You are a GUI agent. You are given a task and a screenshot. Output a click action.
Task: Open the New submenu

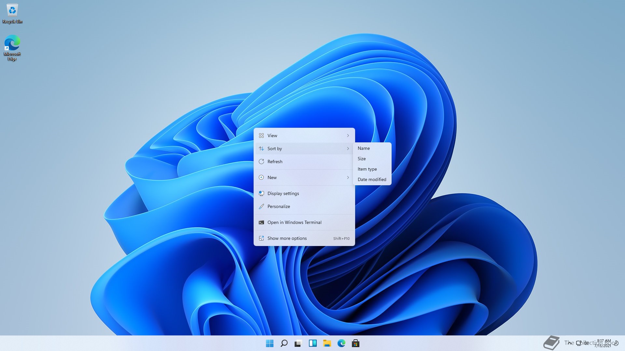(x=304, y=177)
